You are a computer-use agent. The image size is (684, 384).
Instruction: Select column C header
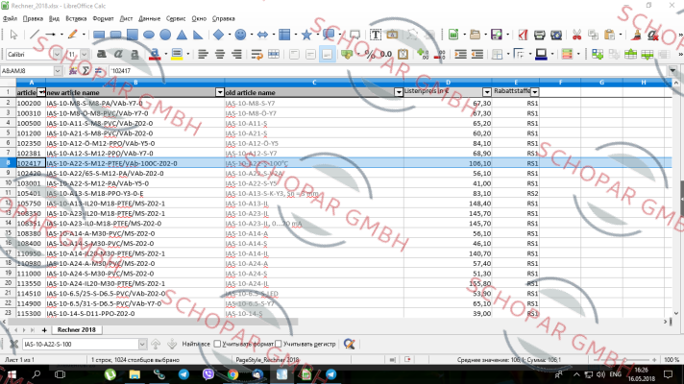point(314,83)
